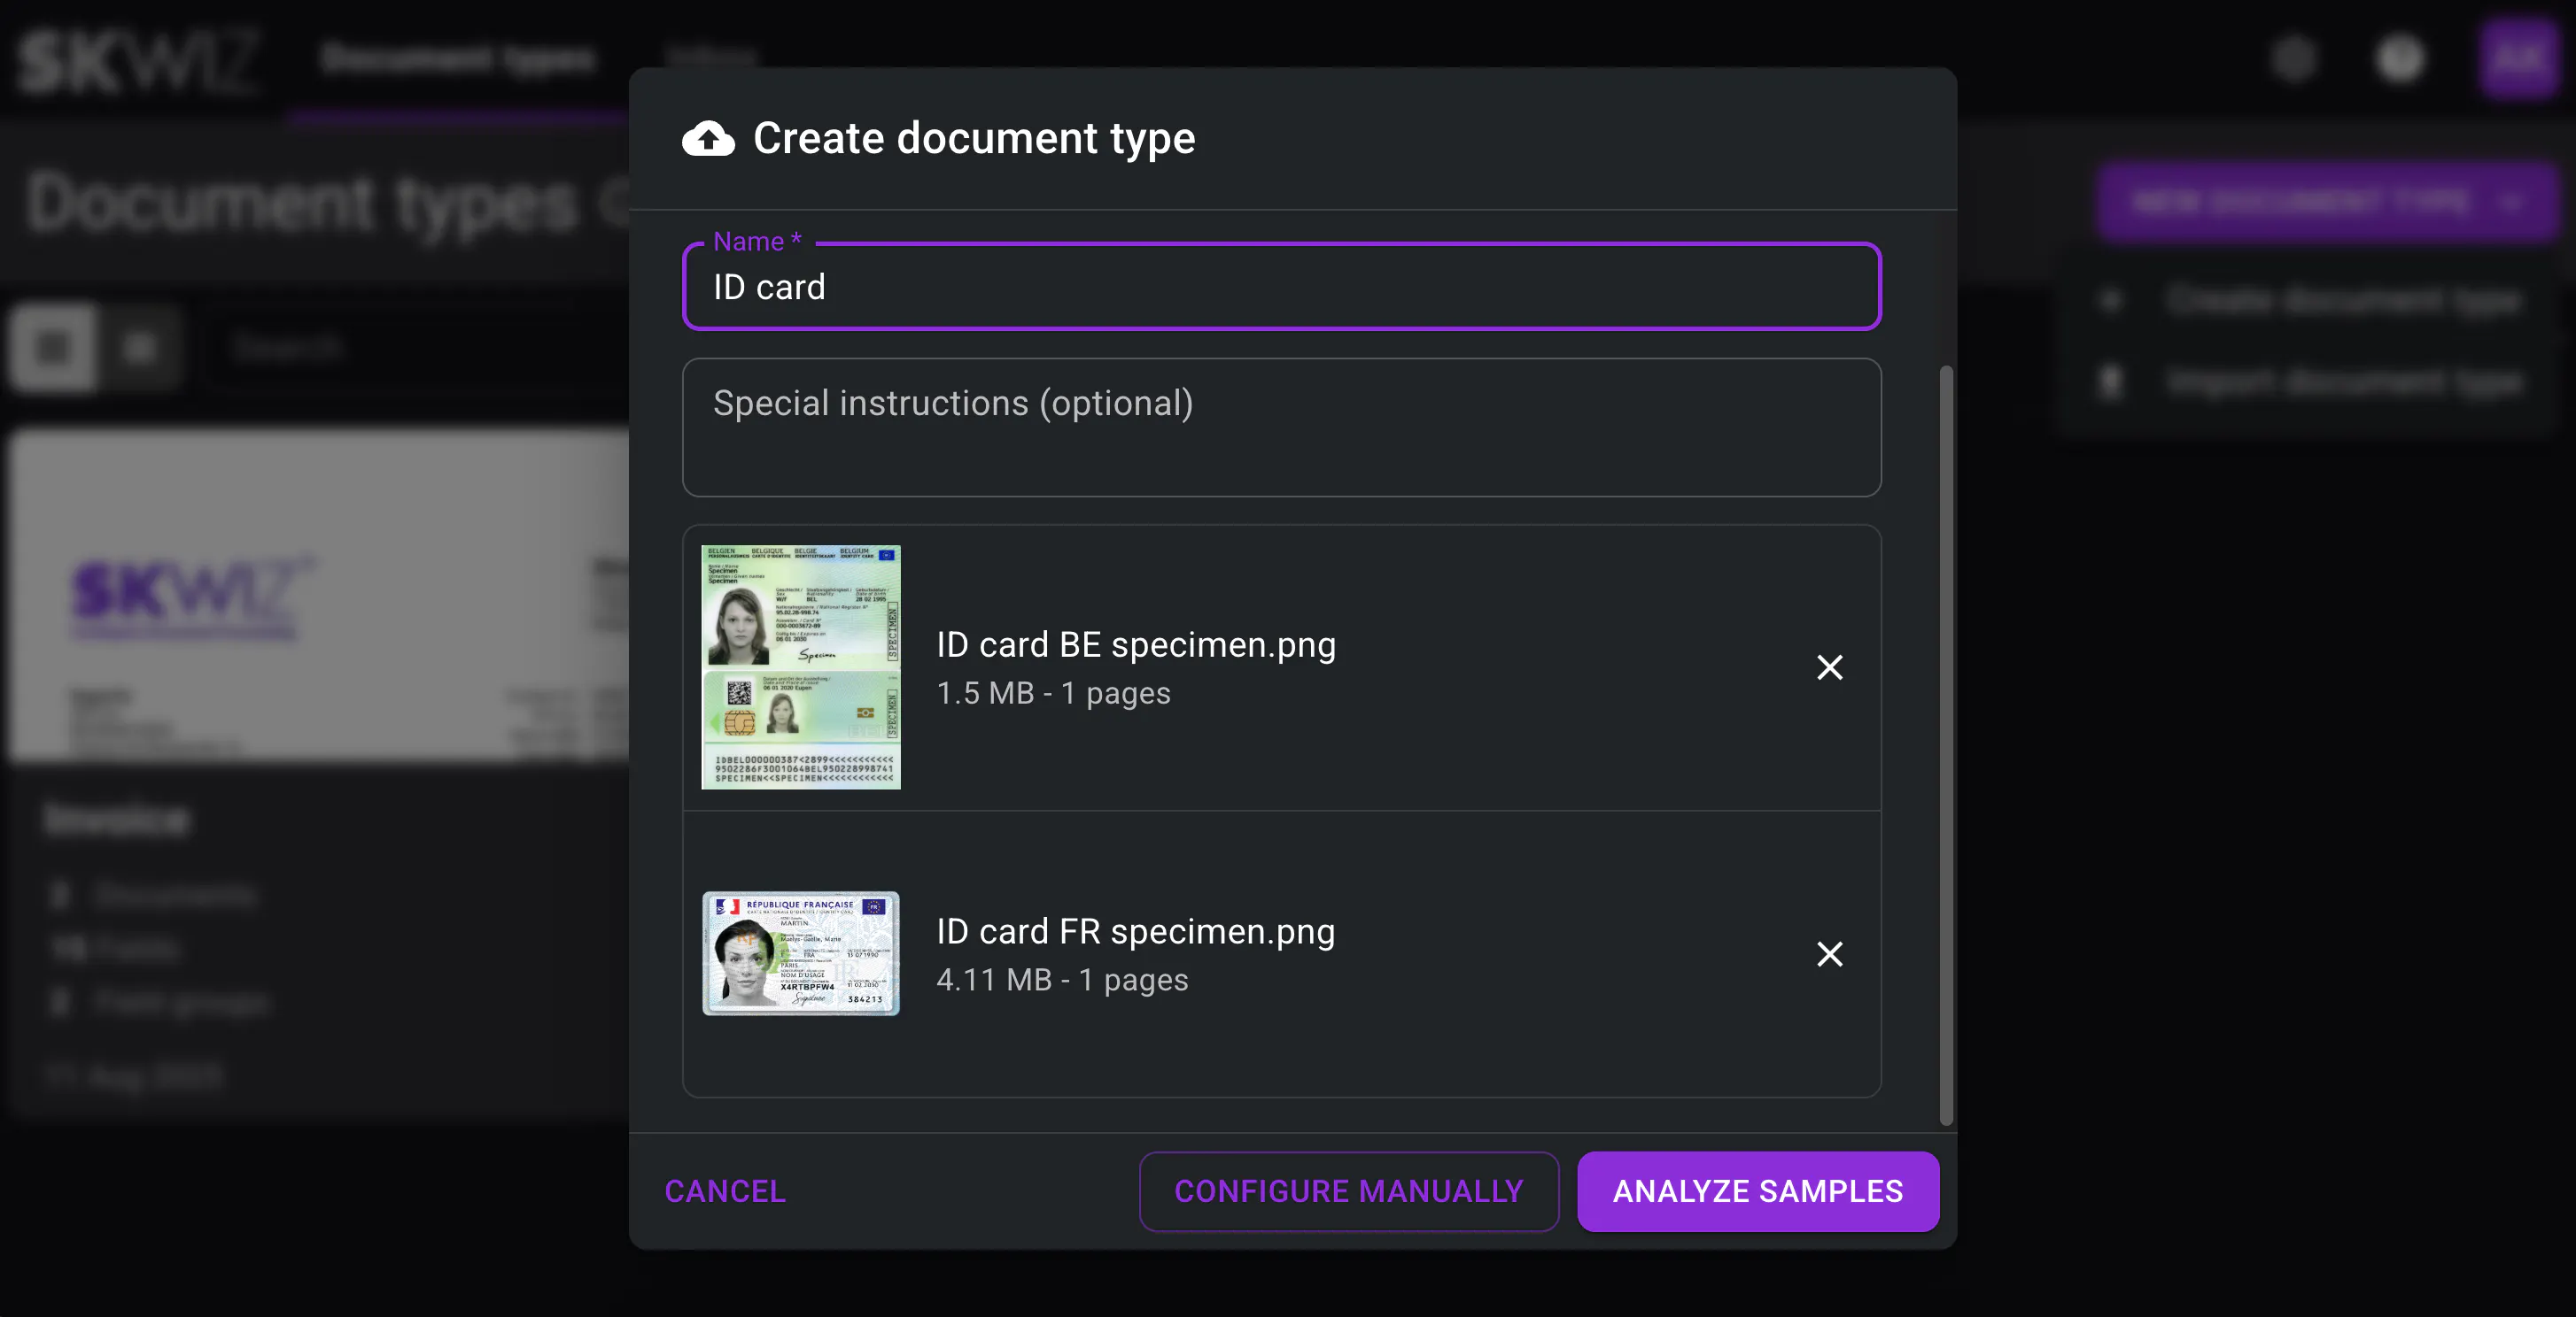
Task: Remove ID card FR specimen.png with its X icon
Action: click(x=1829, y=954)
